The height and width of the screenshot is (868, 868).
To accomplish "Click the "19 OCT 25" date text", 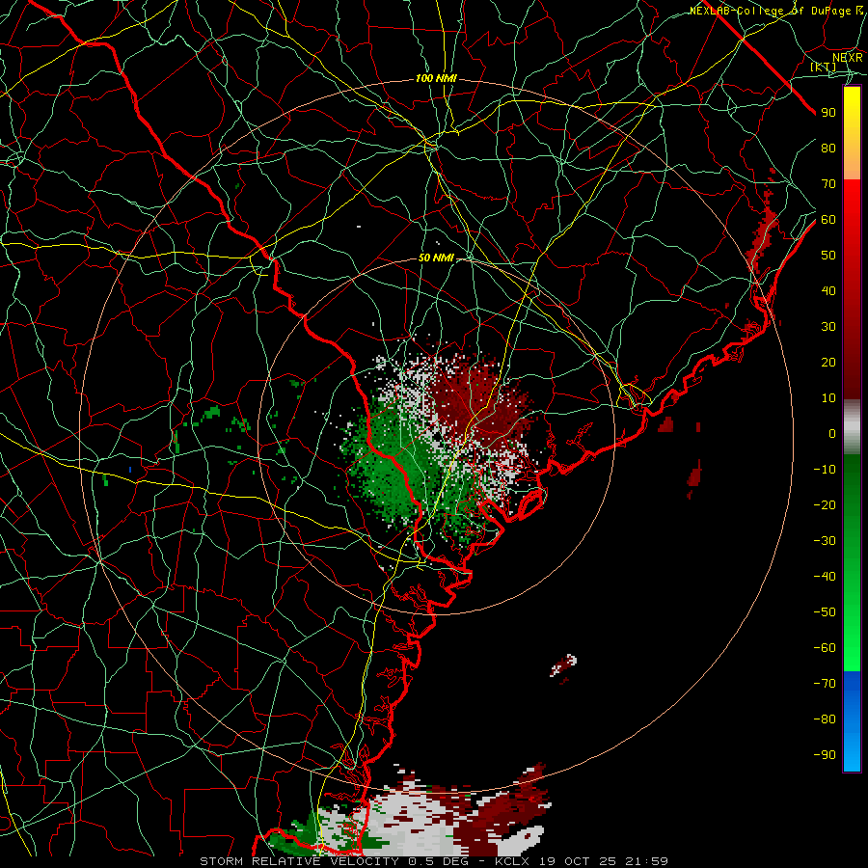I will (579, 861).
